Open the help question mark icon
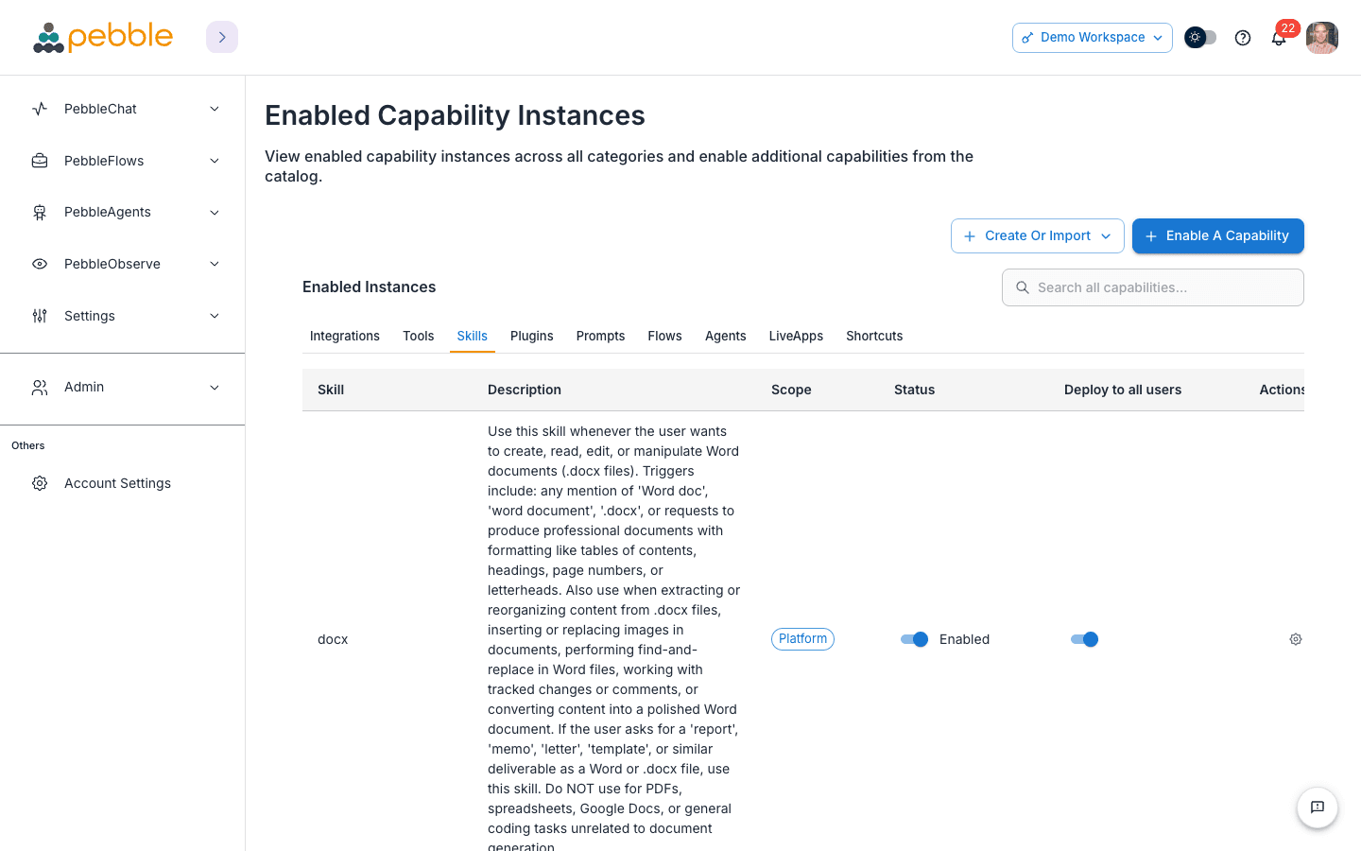This screenshot has width=1361, height=851. [1243, 38]
